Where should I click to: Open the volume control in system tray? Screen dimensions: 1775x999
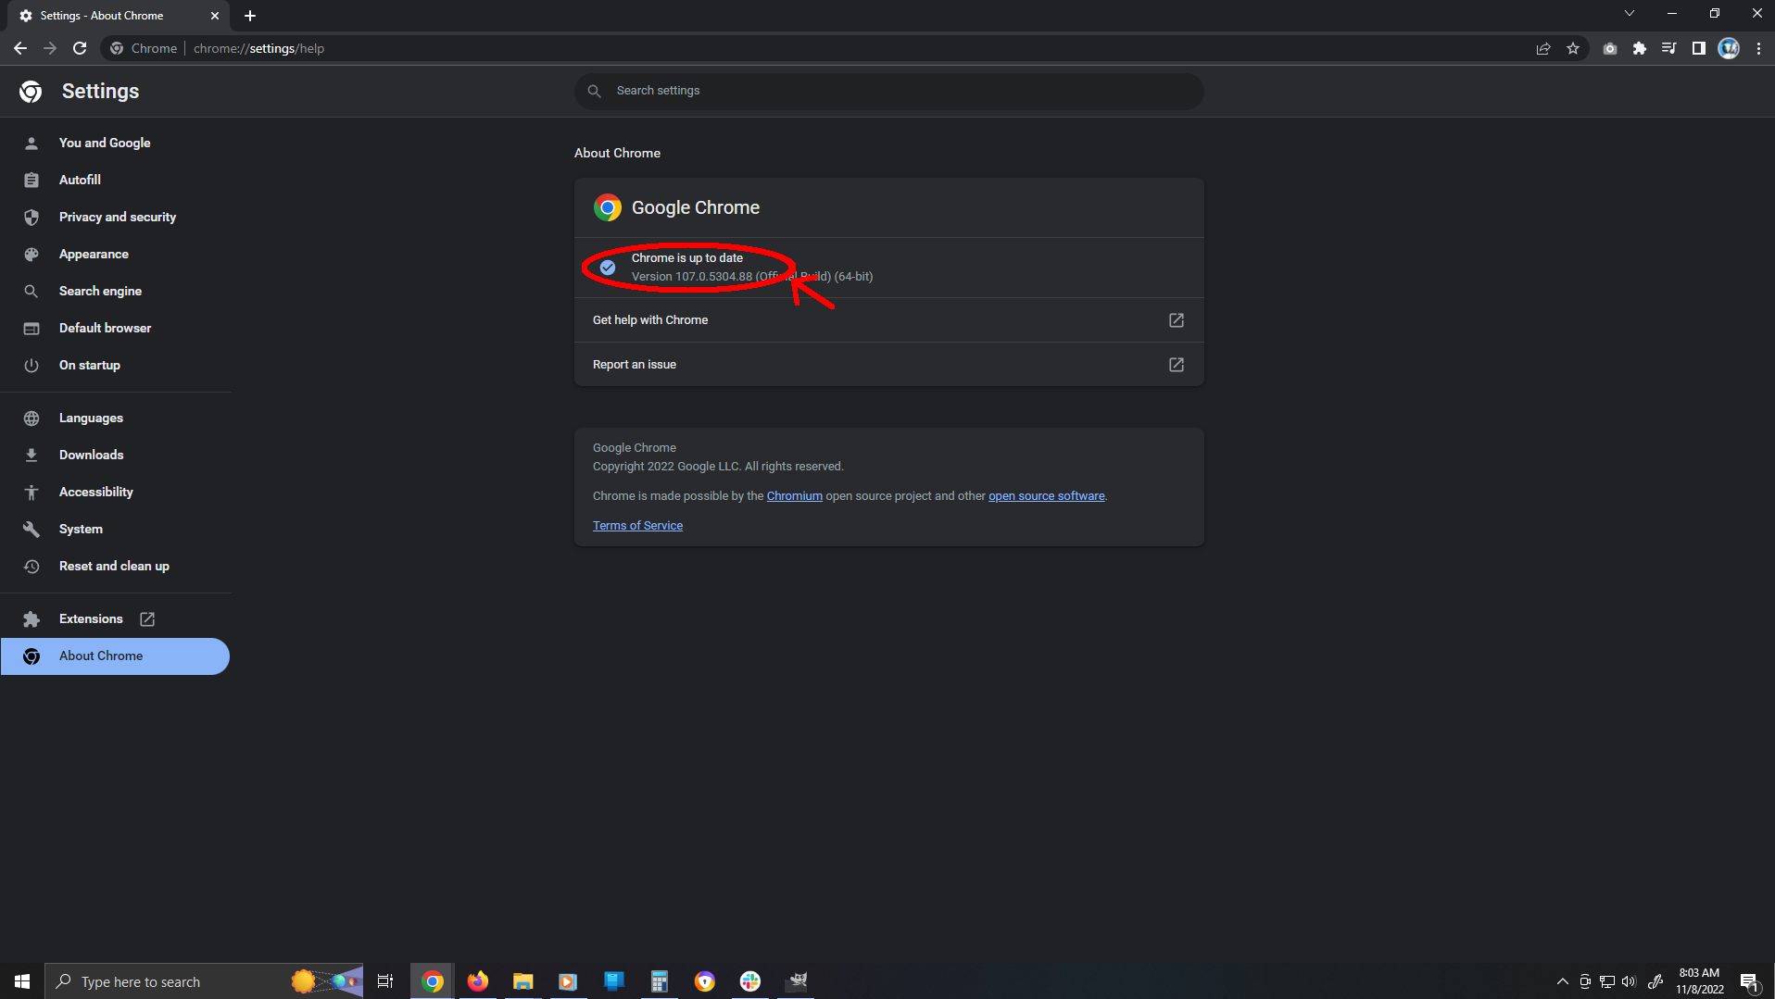[x=1630, y=981]
